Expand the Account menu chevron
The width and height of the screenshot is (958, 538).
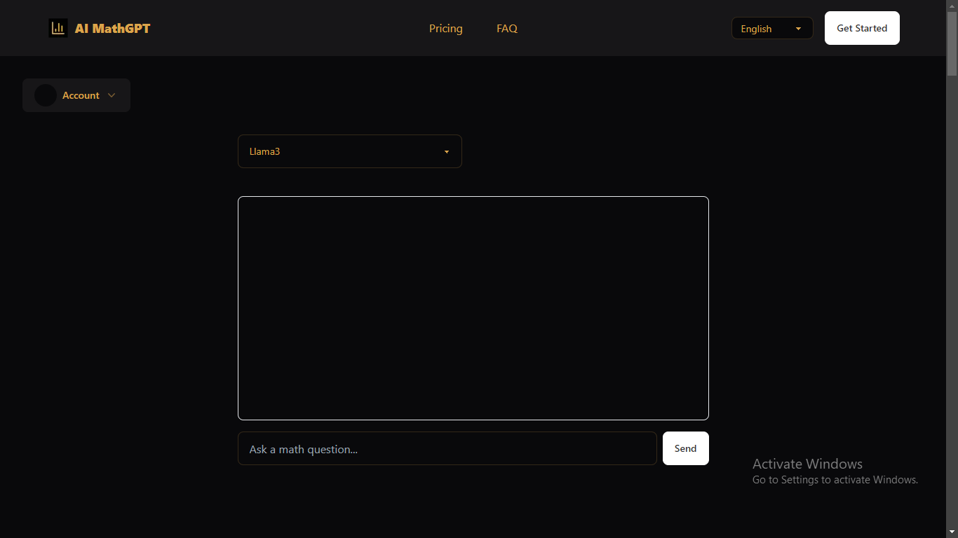pyautogui.click(x=112, y=95)
